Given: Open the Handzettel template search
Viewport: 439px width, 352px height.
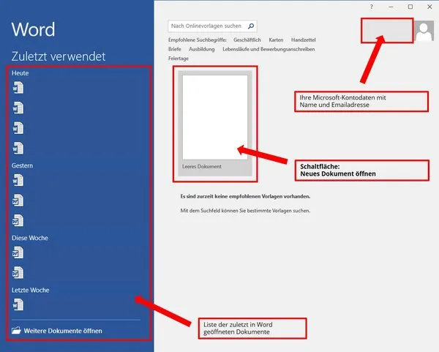Looking at the screenshot, I should (303, 40).
